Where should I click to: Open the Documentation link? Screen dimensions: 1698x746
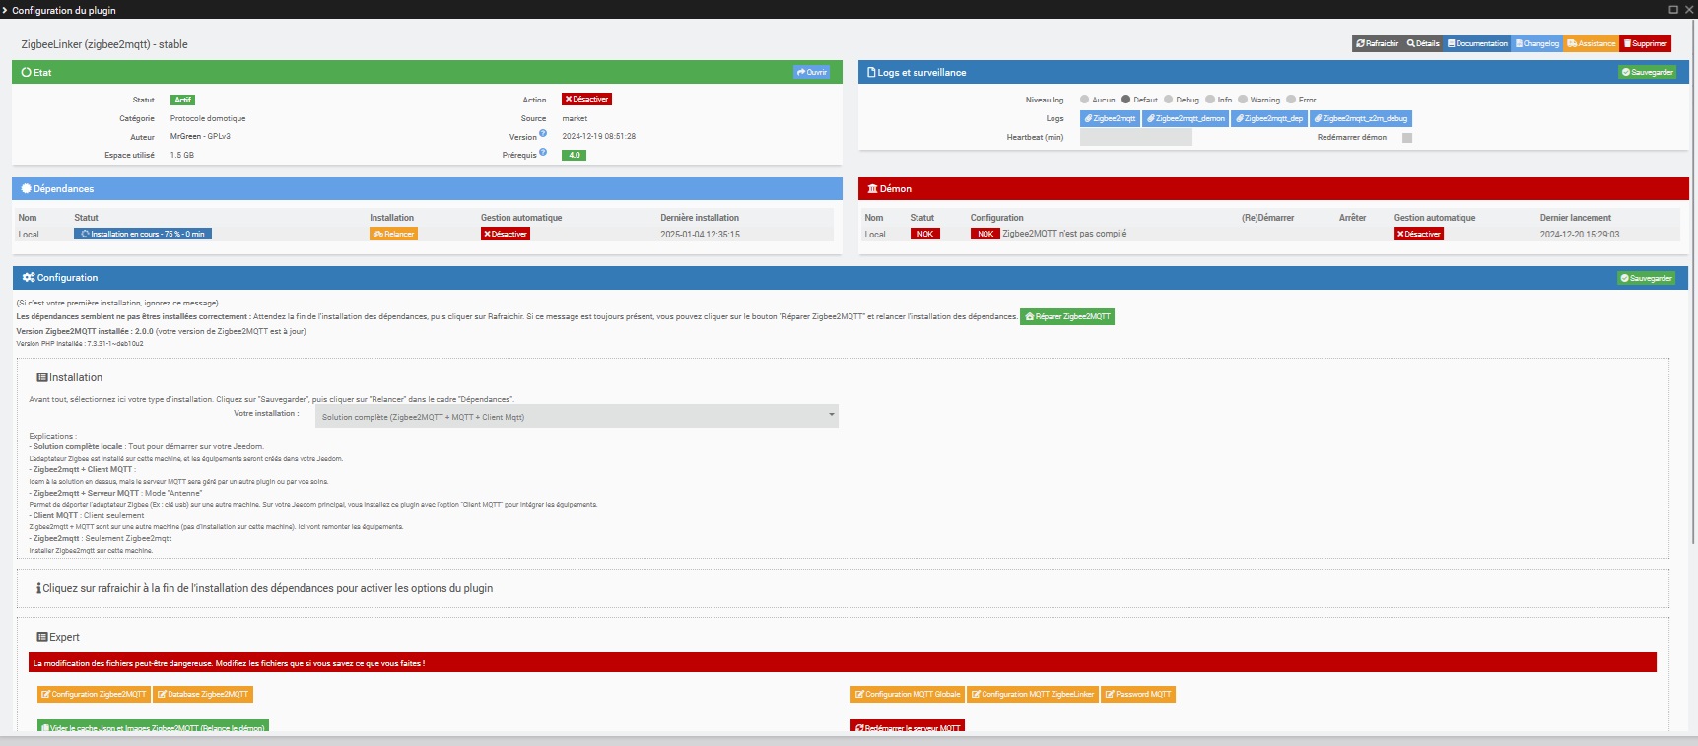(1478, 43)
